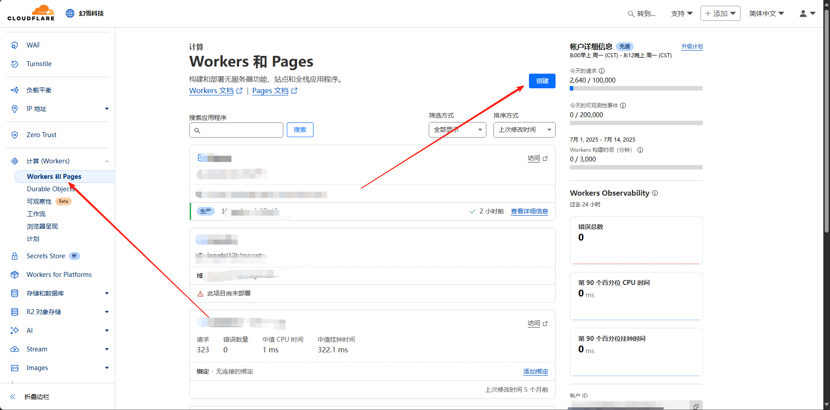Open the Pages 文档 link

pyautogui.click(x=270, y=91)
